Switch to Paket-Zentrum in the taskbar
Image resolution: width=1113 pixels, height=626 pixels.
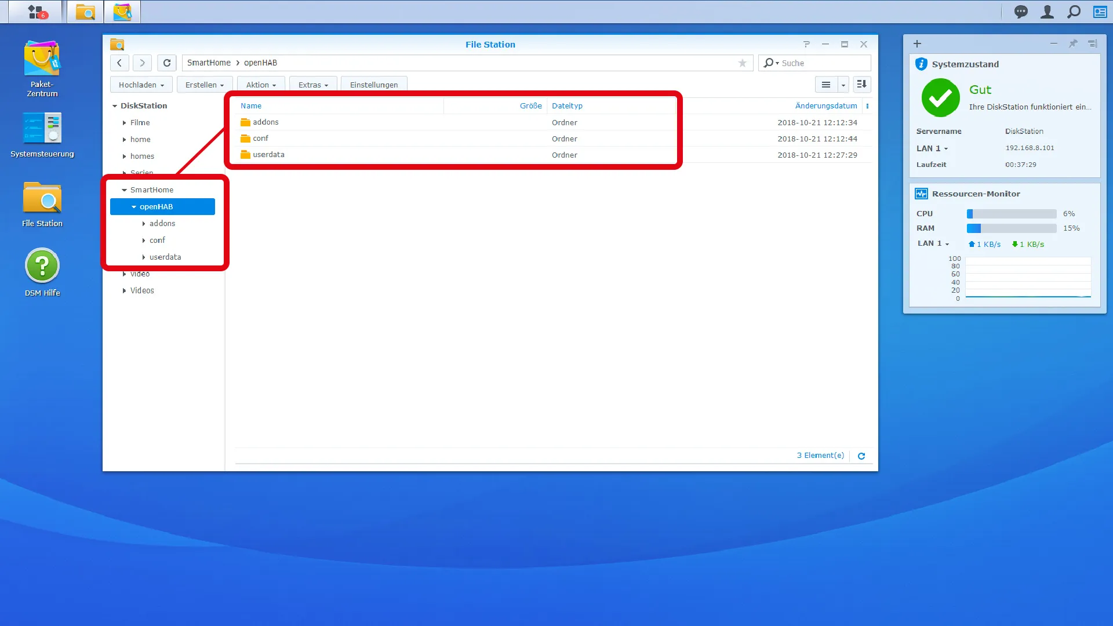[x=122, y=12]
